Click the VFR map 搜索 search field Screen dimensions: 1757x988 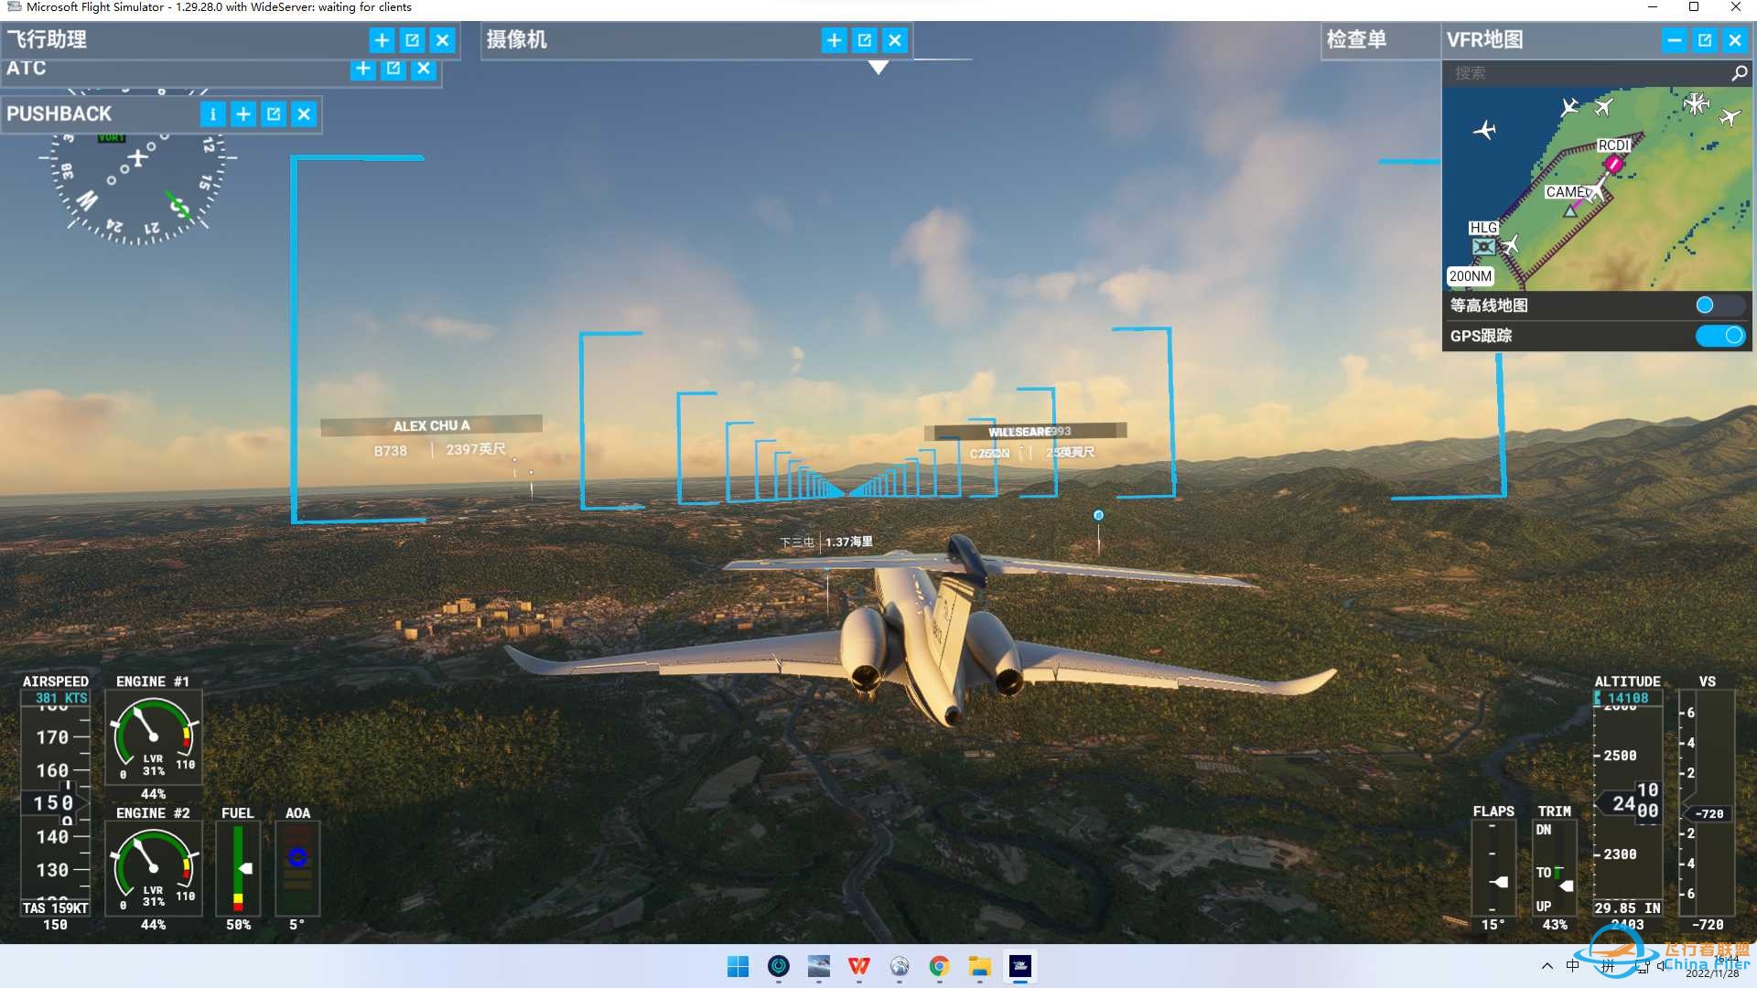coord(1583,73)
